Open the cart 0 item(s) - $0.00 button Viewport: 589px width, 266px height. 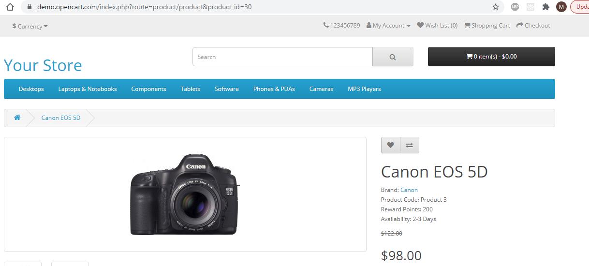pyautogui.click(x=491, y=57)
